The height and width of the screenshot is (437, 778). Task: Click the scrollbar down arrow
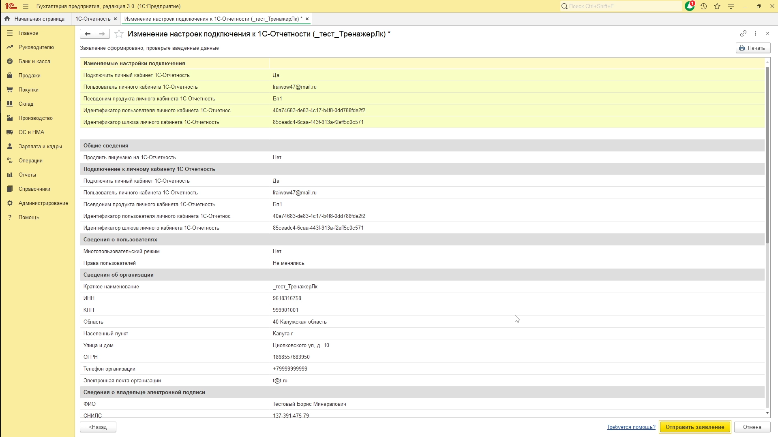(x=767, y=413)
